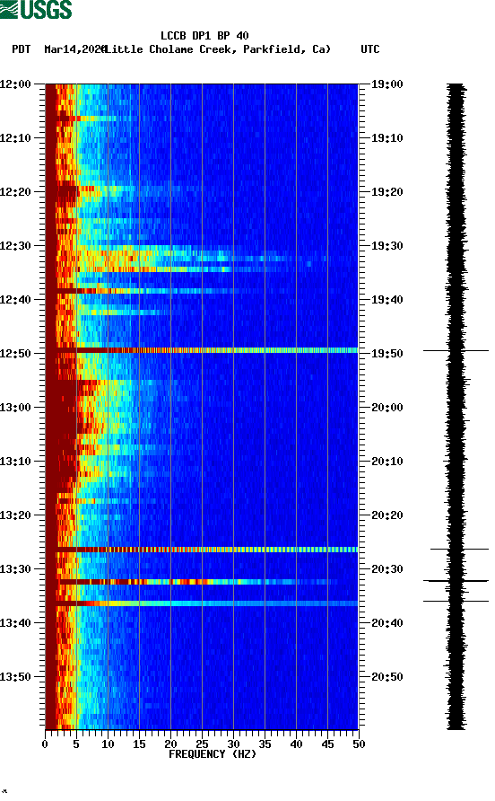Click the seismogram spike line near 20:37
This screenshot has height=801, width=495.
pyautogui.click(x=456, y=602)
